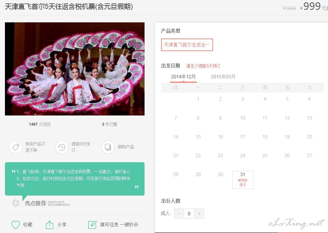The height and width of the screenshot is (233, 328).
Task: Click calendar date 1
Action: [x=198, y=99]
